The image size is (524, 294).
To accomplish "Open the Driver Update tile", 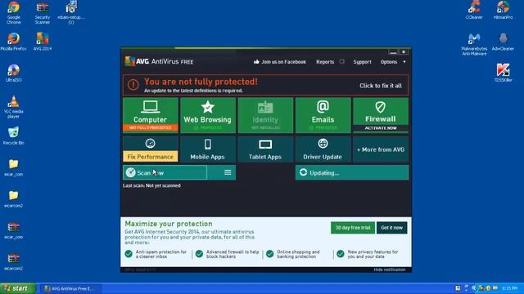I will pos(323,149).
